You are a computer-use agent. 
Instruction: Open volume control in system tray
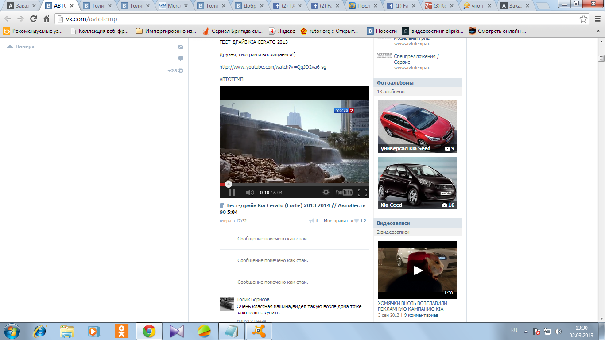(x=558, y=331)
